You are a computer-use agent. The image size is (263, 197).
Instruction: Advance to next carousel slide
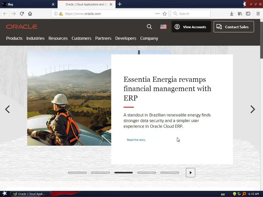[253, 109]
